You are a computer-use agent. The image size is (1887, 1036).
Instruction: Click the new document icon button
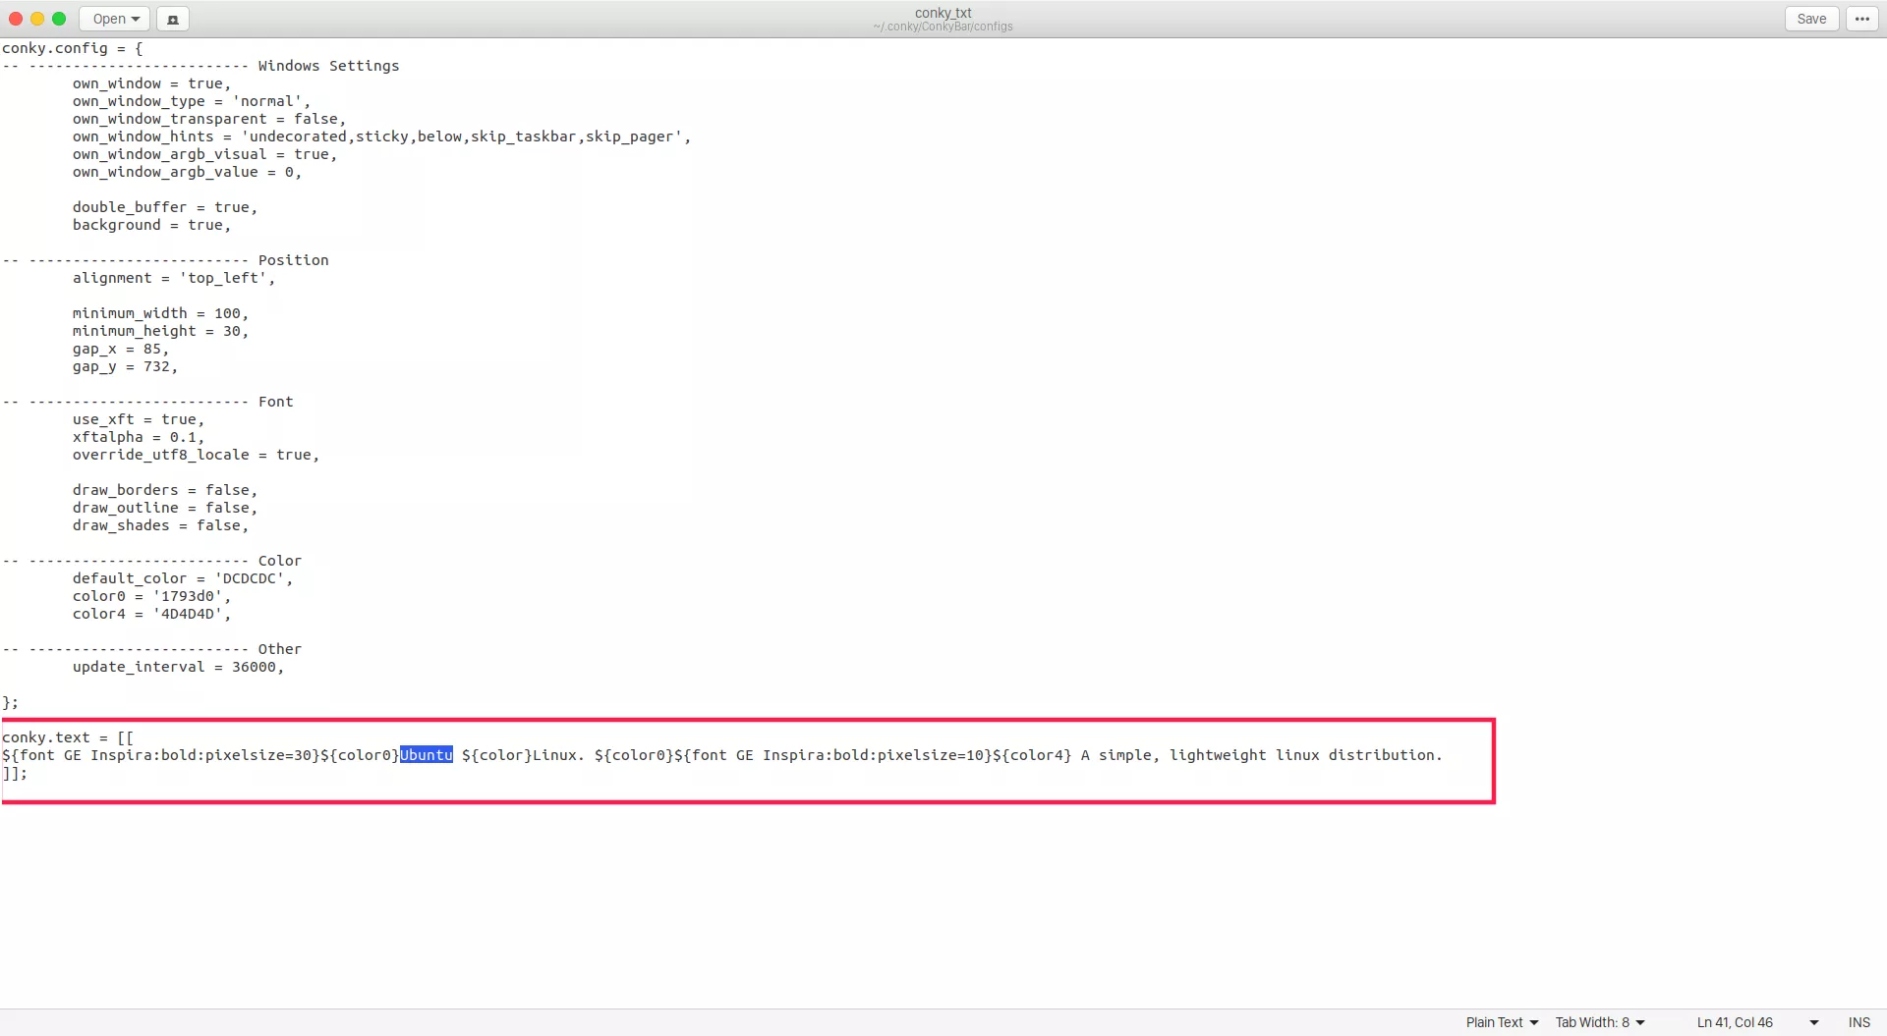(x=173, y=19)
